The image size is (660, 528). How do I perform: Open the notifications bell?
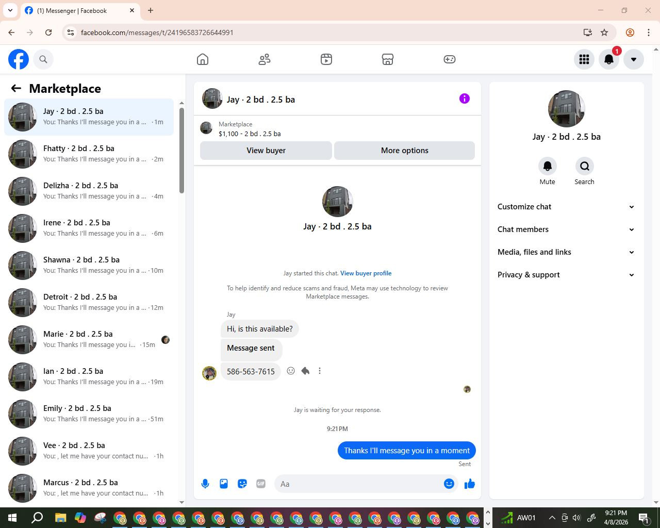[x=609, y=59]
